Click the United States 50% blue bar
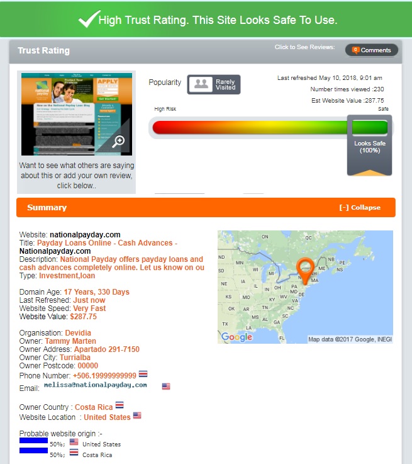Image resolution: width=412 pixels, height=464 pixels. (x=34, y=441)
